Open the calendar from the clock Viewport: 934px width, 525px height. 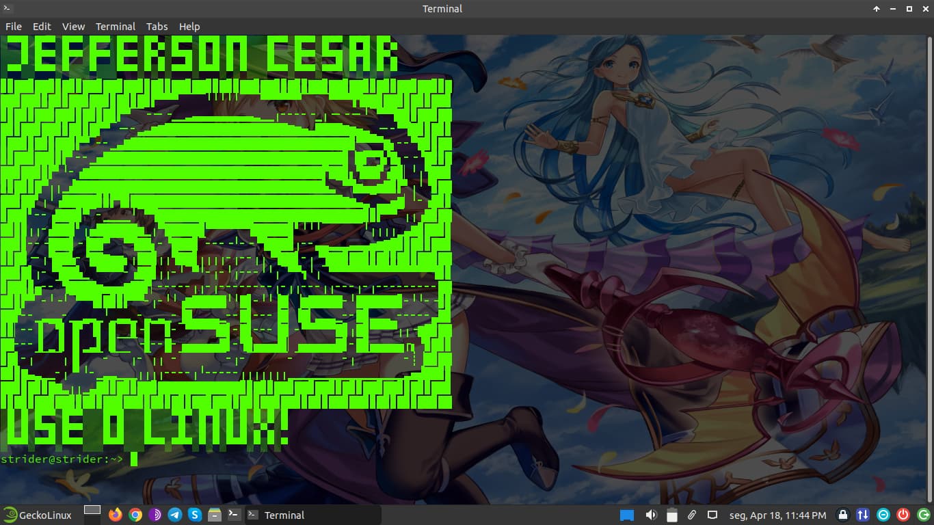tap(777, 515)
